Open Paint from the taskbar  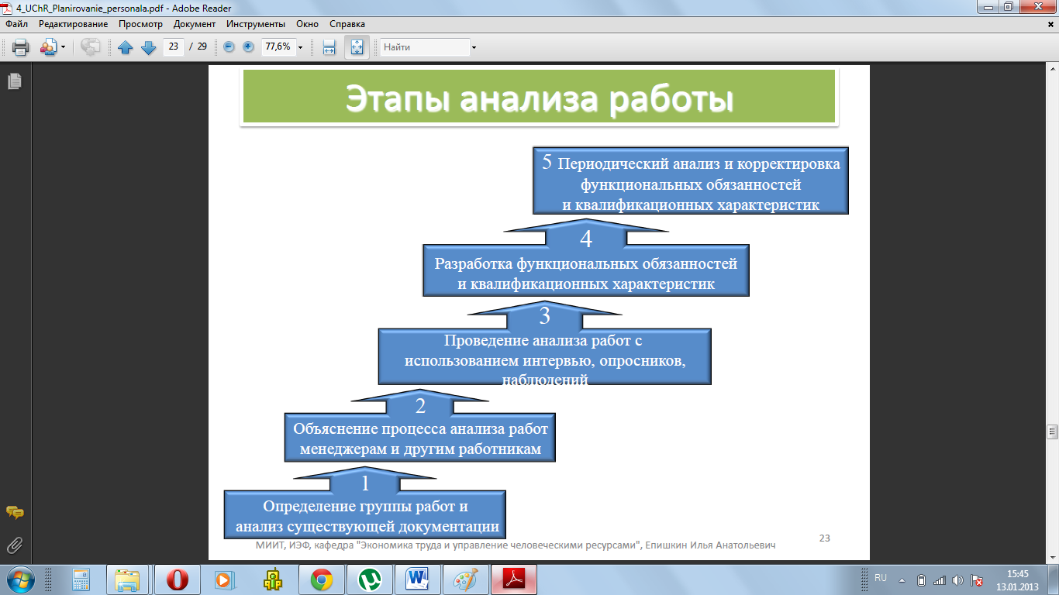click(x=466, y=580)
